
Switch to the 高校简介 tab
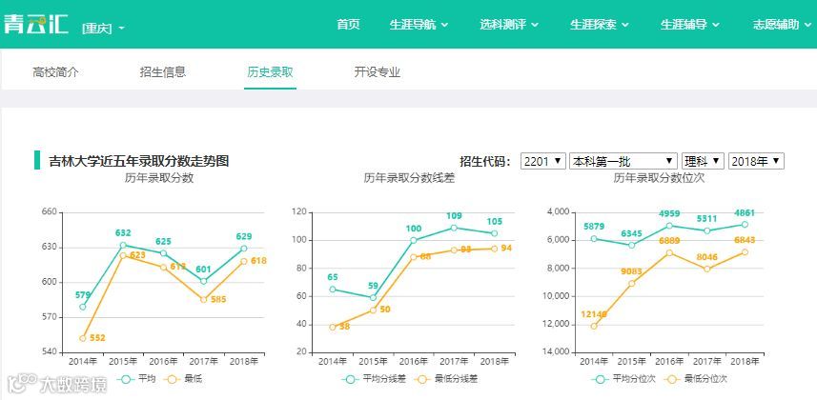point(55,72)
